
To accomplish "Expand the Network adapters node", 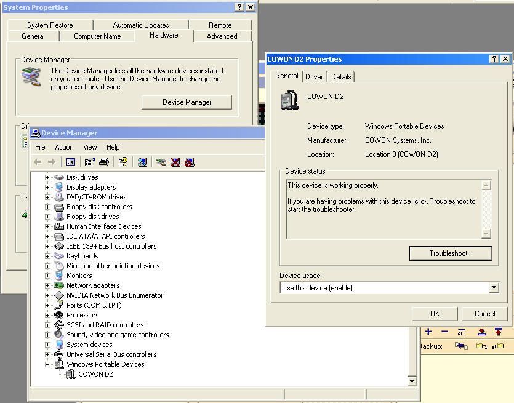I will pos(47,285).
